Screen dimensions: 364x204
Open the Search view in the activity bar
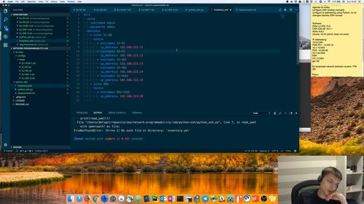(6, 19)
